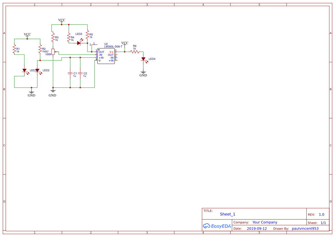
Task: Click the paulvincent953 drawn-by name
Action: tap(305, 228)
